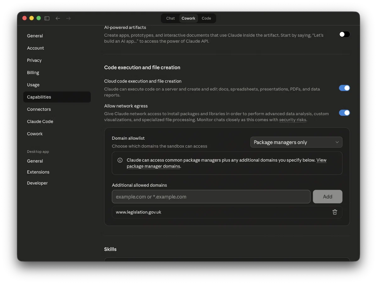Turn off Allow network egress switch

pos(344,113)
